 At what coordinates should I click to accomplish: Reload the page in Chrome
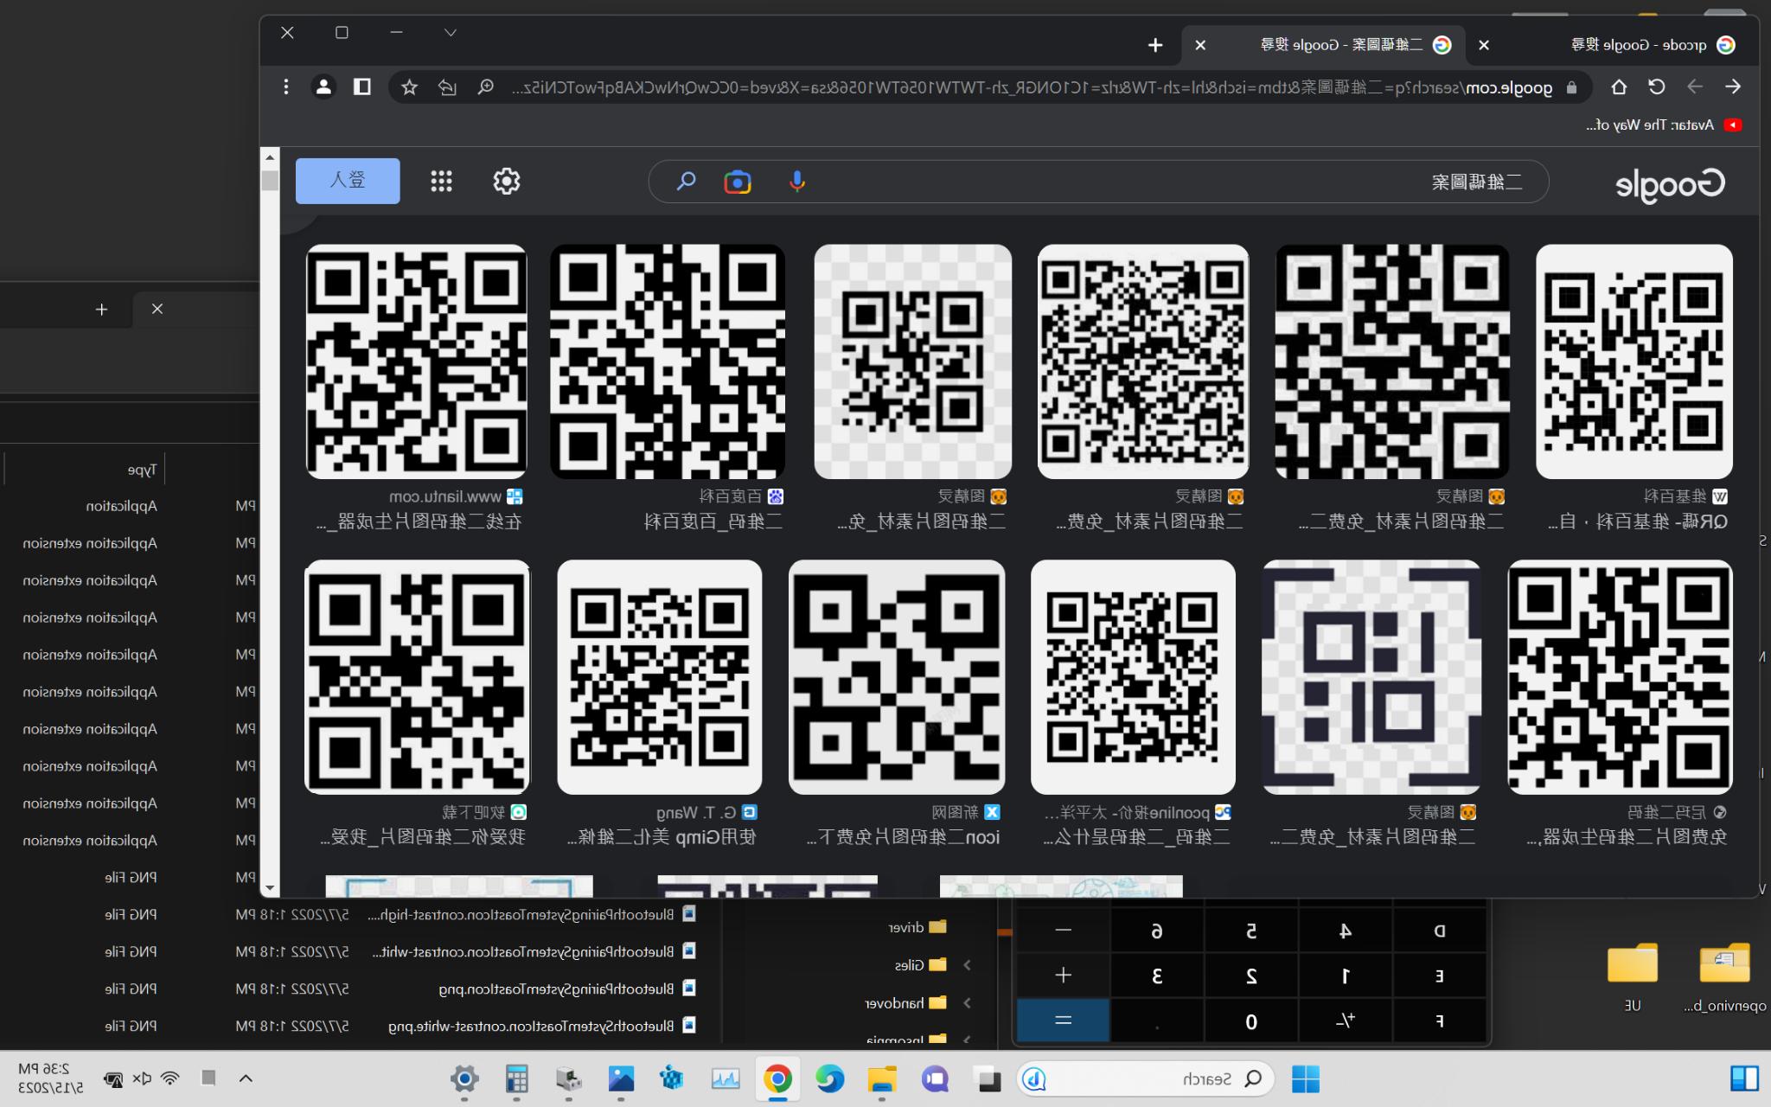pyautogui.click(x=1657, y=86)
